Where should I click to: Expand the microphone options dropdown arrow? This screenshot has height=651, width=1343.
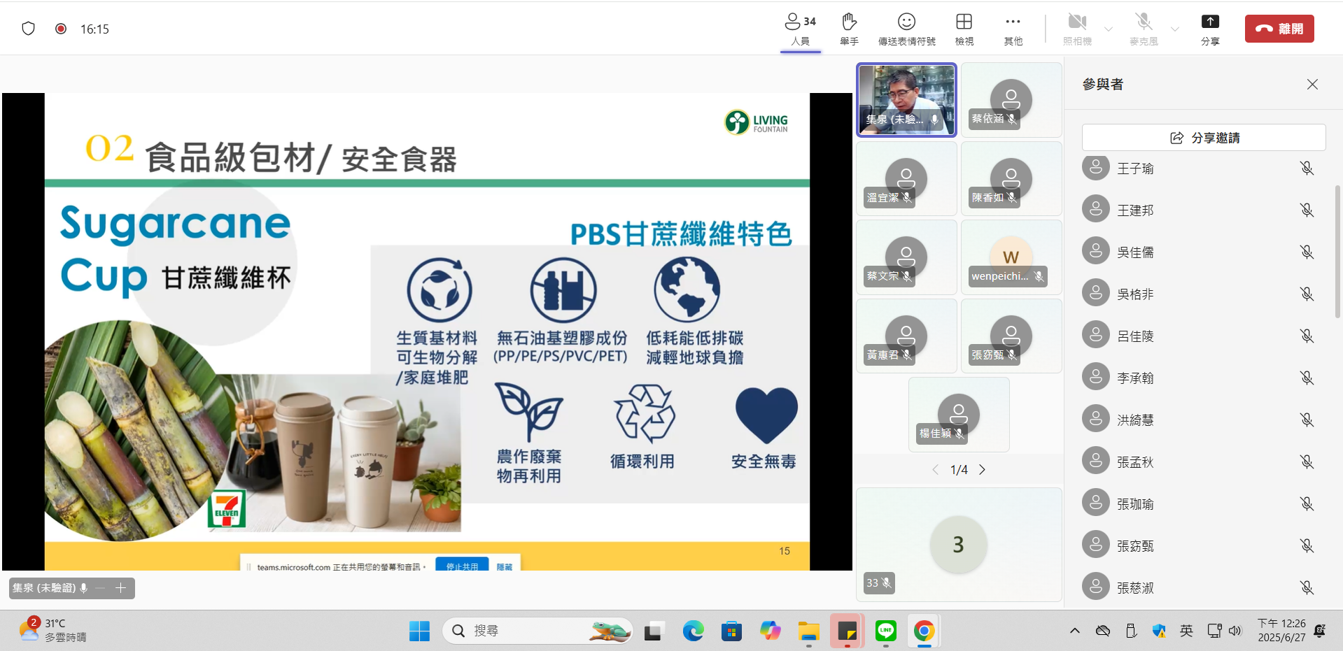click(1175, 29)
